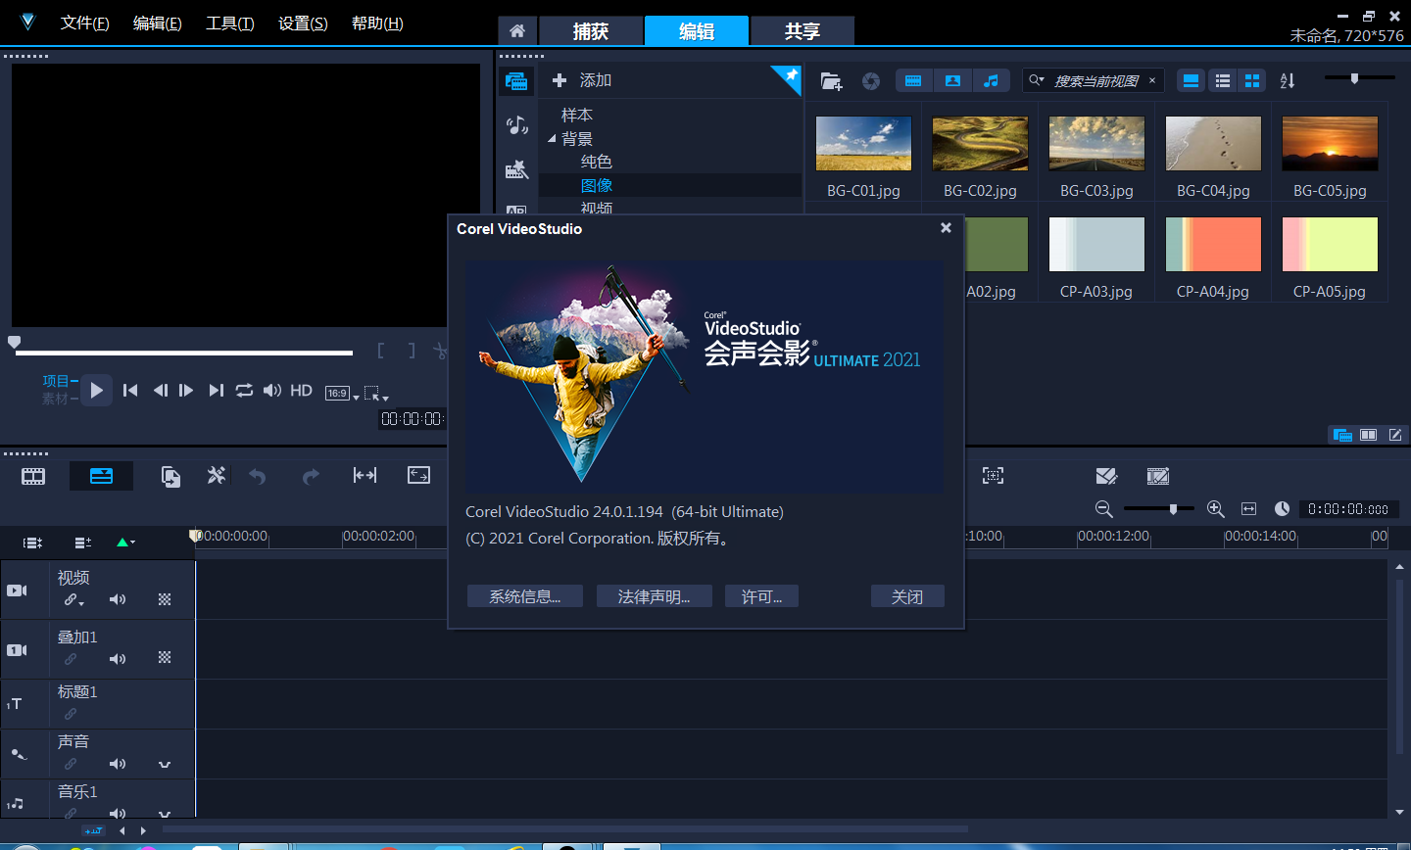Screen dimensions: 1411x850
Task: Open the 16:9 aspect ratio dropdown
Action: pos(342,393)
